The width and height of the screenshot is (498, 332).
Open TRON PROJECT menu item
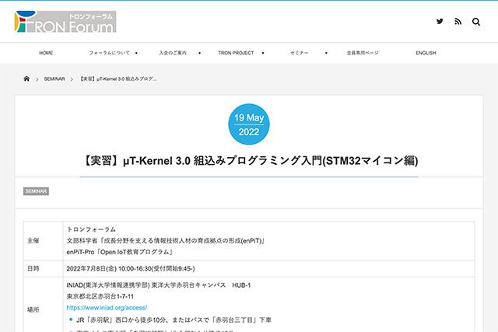tap(236, 53)
